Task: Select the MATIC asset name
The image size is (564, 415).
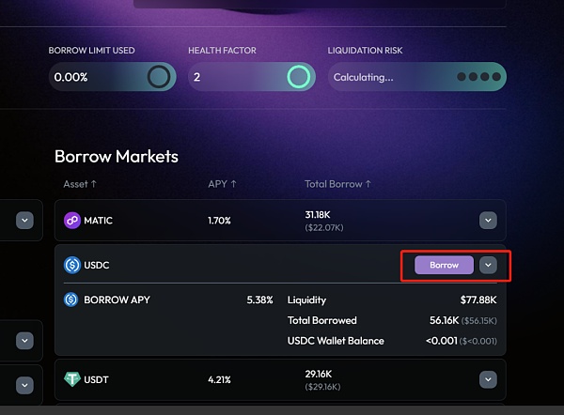Action: coord(99,221)
